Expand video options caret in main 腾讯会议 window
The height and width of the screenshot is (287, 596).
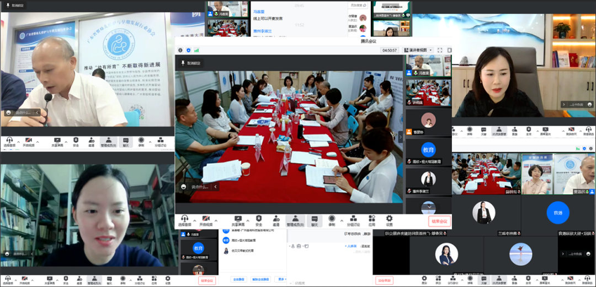pos(216,220)
